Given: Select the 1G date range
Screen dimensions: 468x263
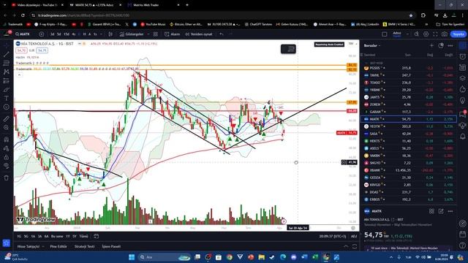Looking at the screenshot, I should 19,236.
